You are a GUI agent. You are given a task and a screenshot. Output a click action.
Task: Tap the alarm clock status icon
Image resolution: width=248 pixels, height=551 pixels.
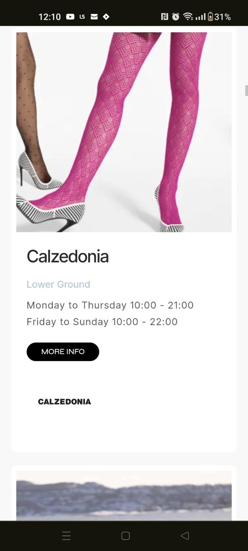click(176, 17)
